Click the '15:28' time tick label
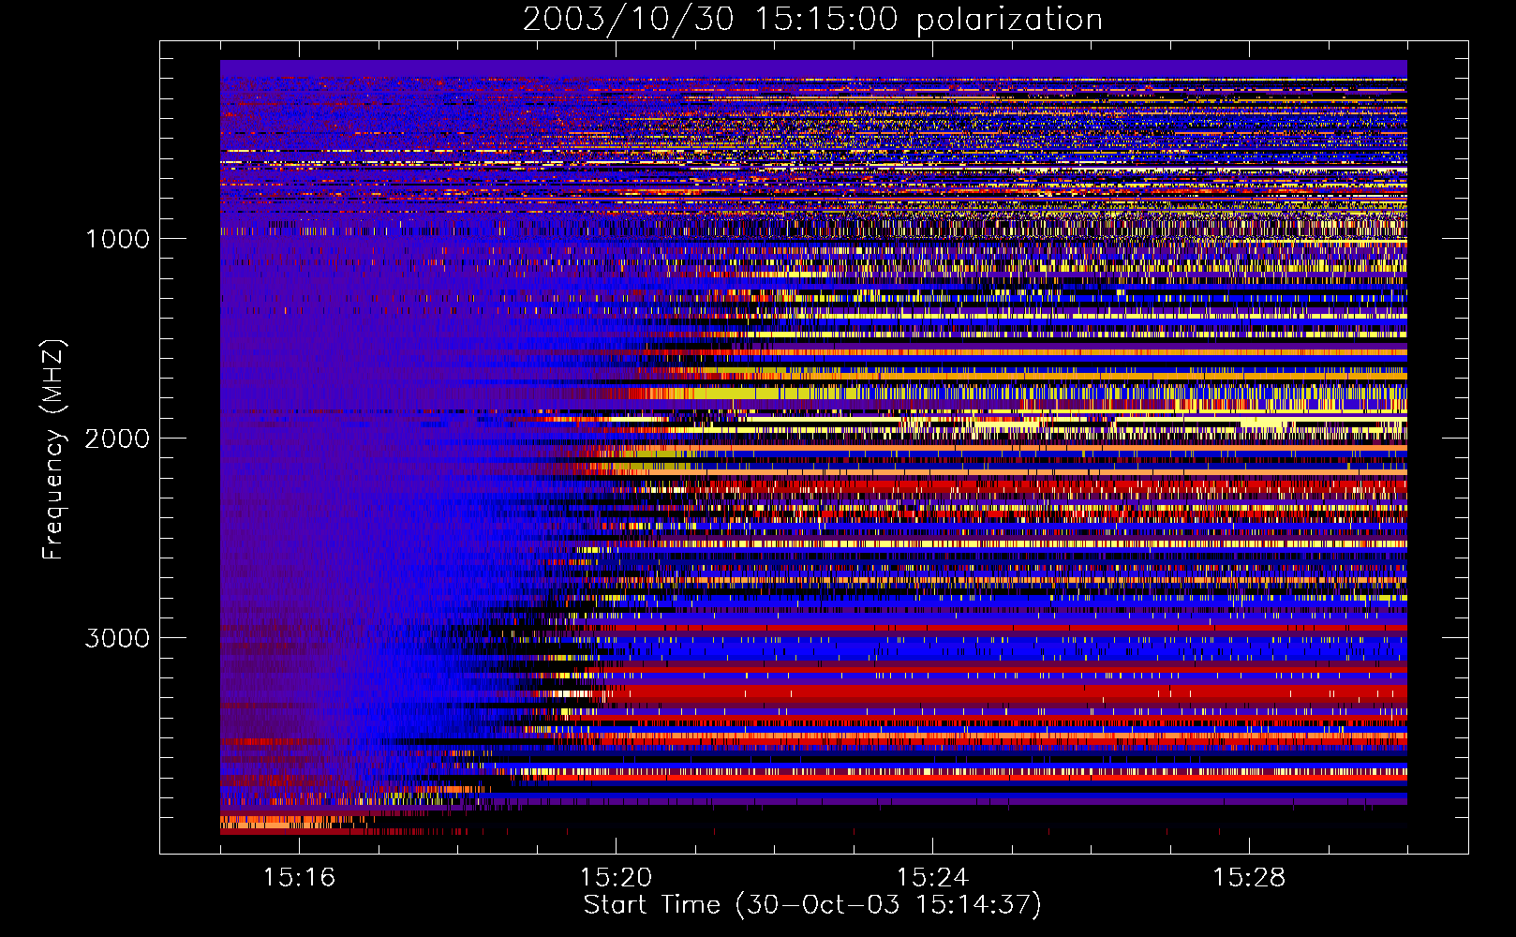1516x937 pixels. point(1249,877)
